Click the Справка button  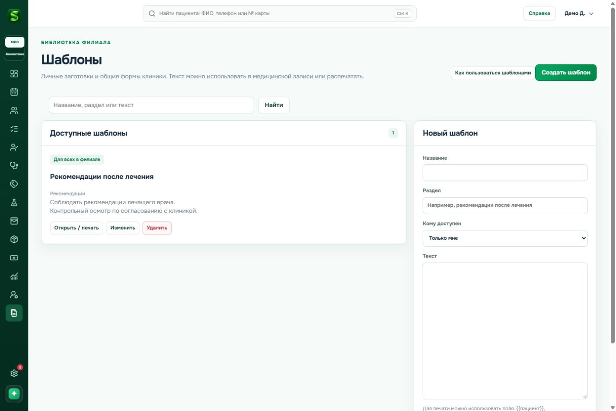pos(539,13)
